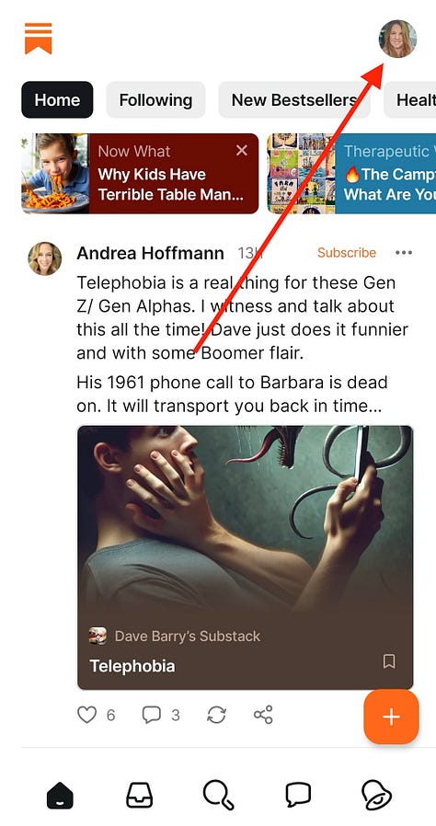Screen dimensions: 436x826
Task: Tap the orange Substack logo icon
Action: (x=38, y=39)
